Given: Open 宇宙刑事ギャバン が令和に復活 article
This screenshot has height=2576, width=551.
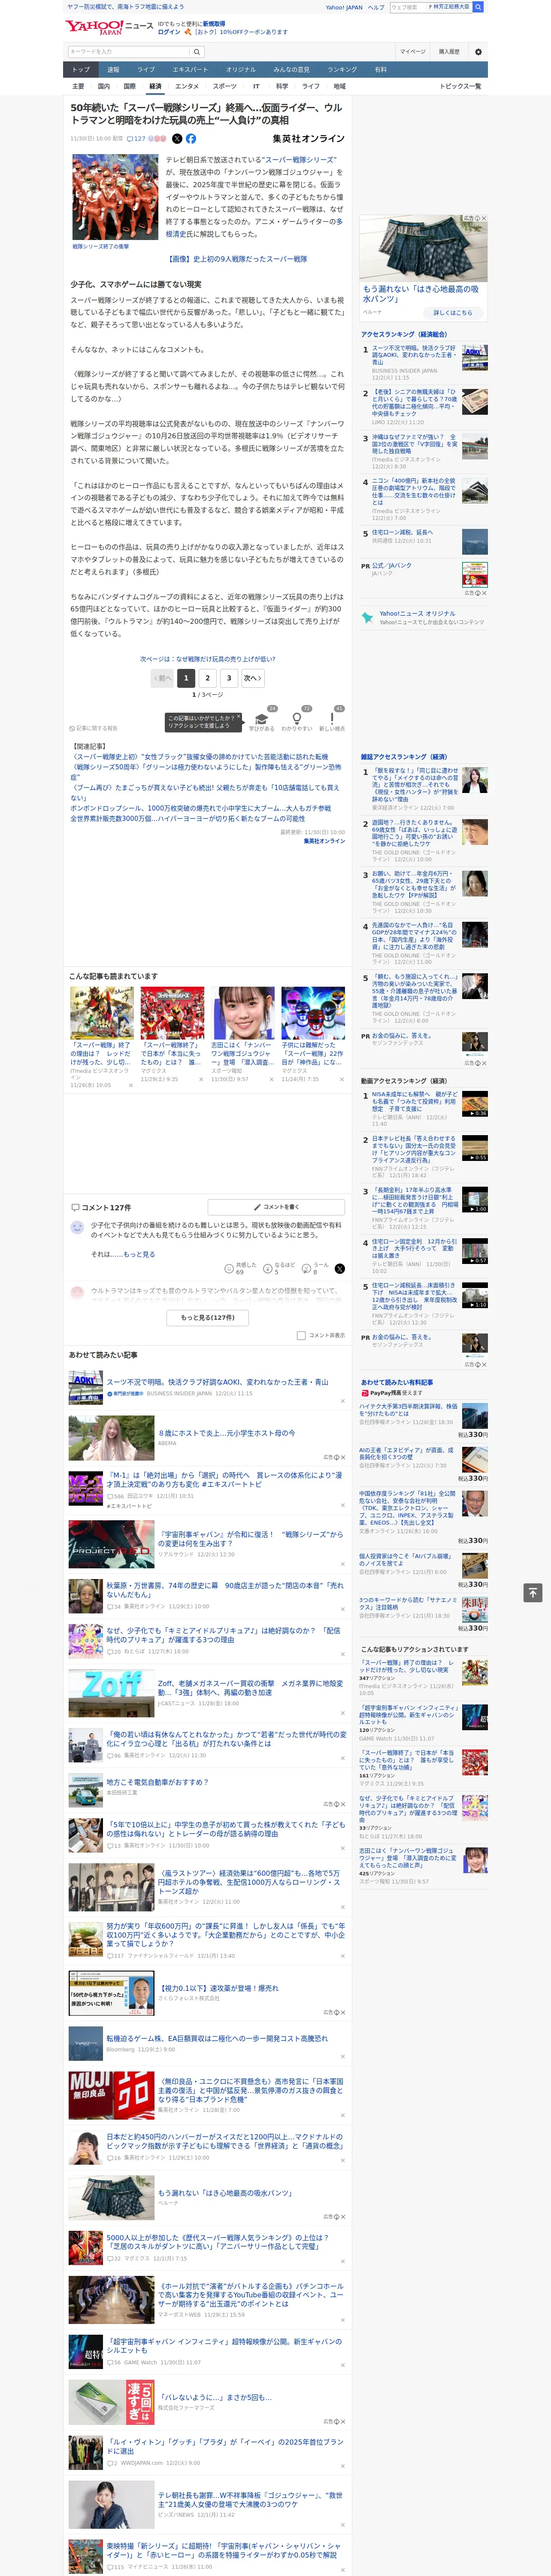Looking at the screenshot, I should tap(250, 1539).
